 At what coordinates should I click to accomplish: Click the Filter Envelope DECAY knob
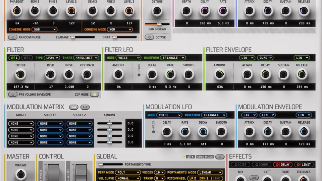click(x=265, y=74)
